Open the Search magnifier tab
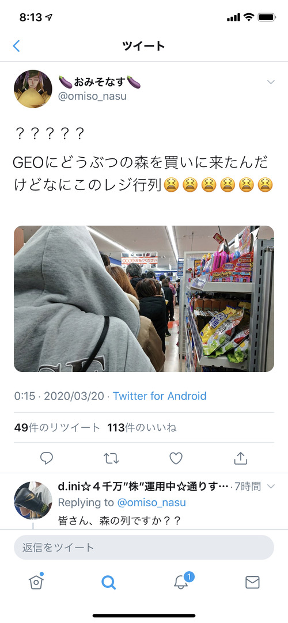This screenshot has height=623, width=288. tap(108, 582)
